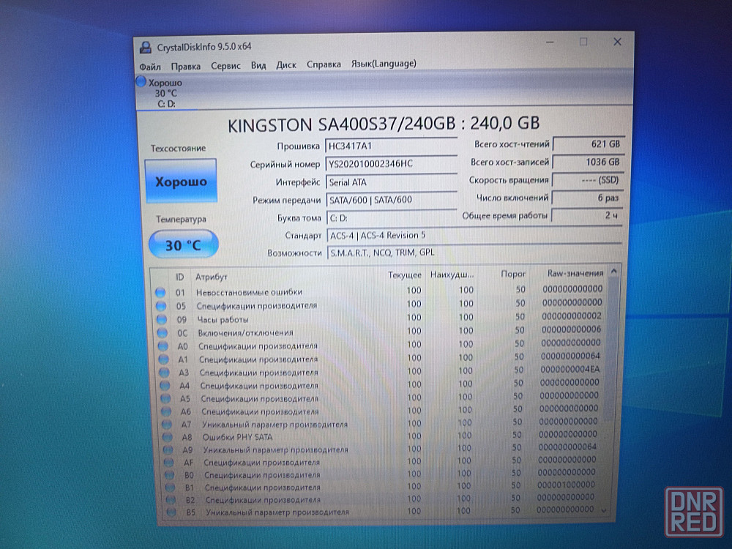Click status icon of attribute row 01
Screen dimensions: 732x549
pyautogui.click(x=160, y=292)
